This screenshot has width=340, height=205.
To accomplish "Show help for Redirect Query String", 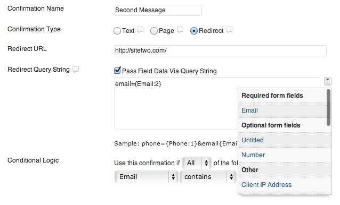I will click(x=76, y=70).
